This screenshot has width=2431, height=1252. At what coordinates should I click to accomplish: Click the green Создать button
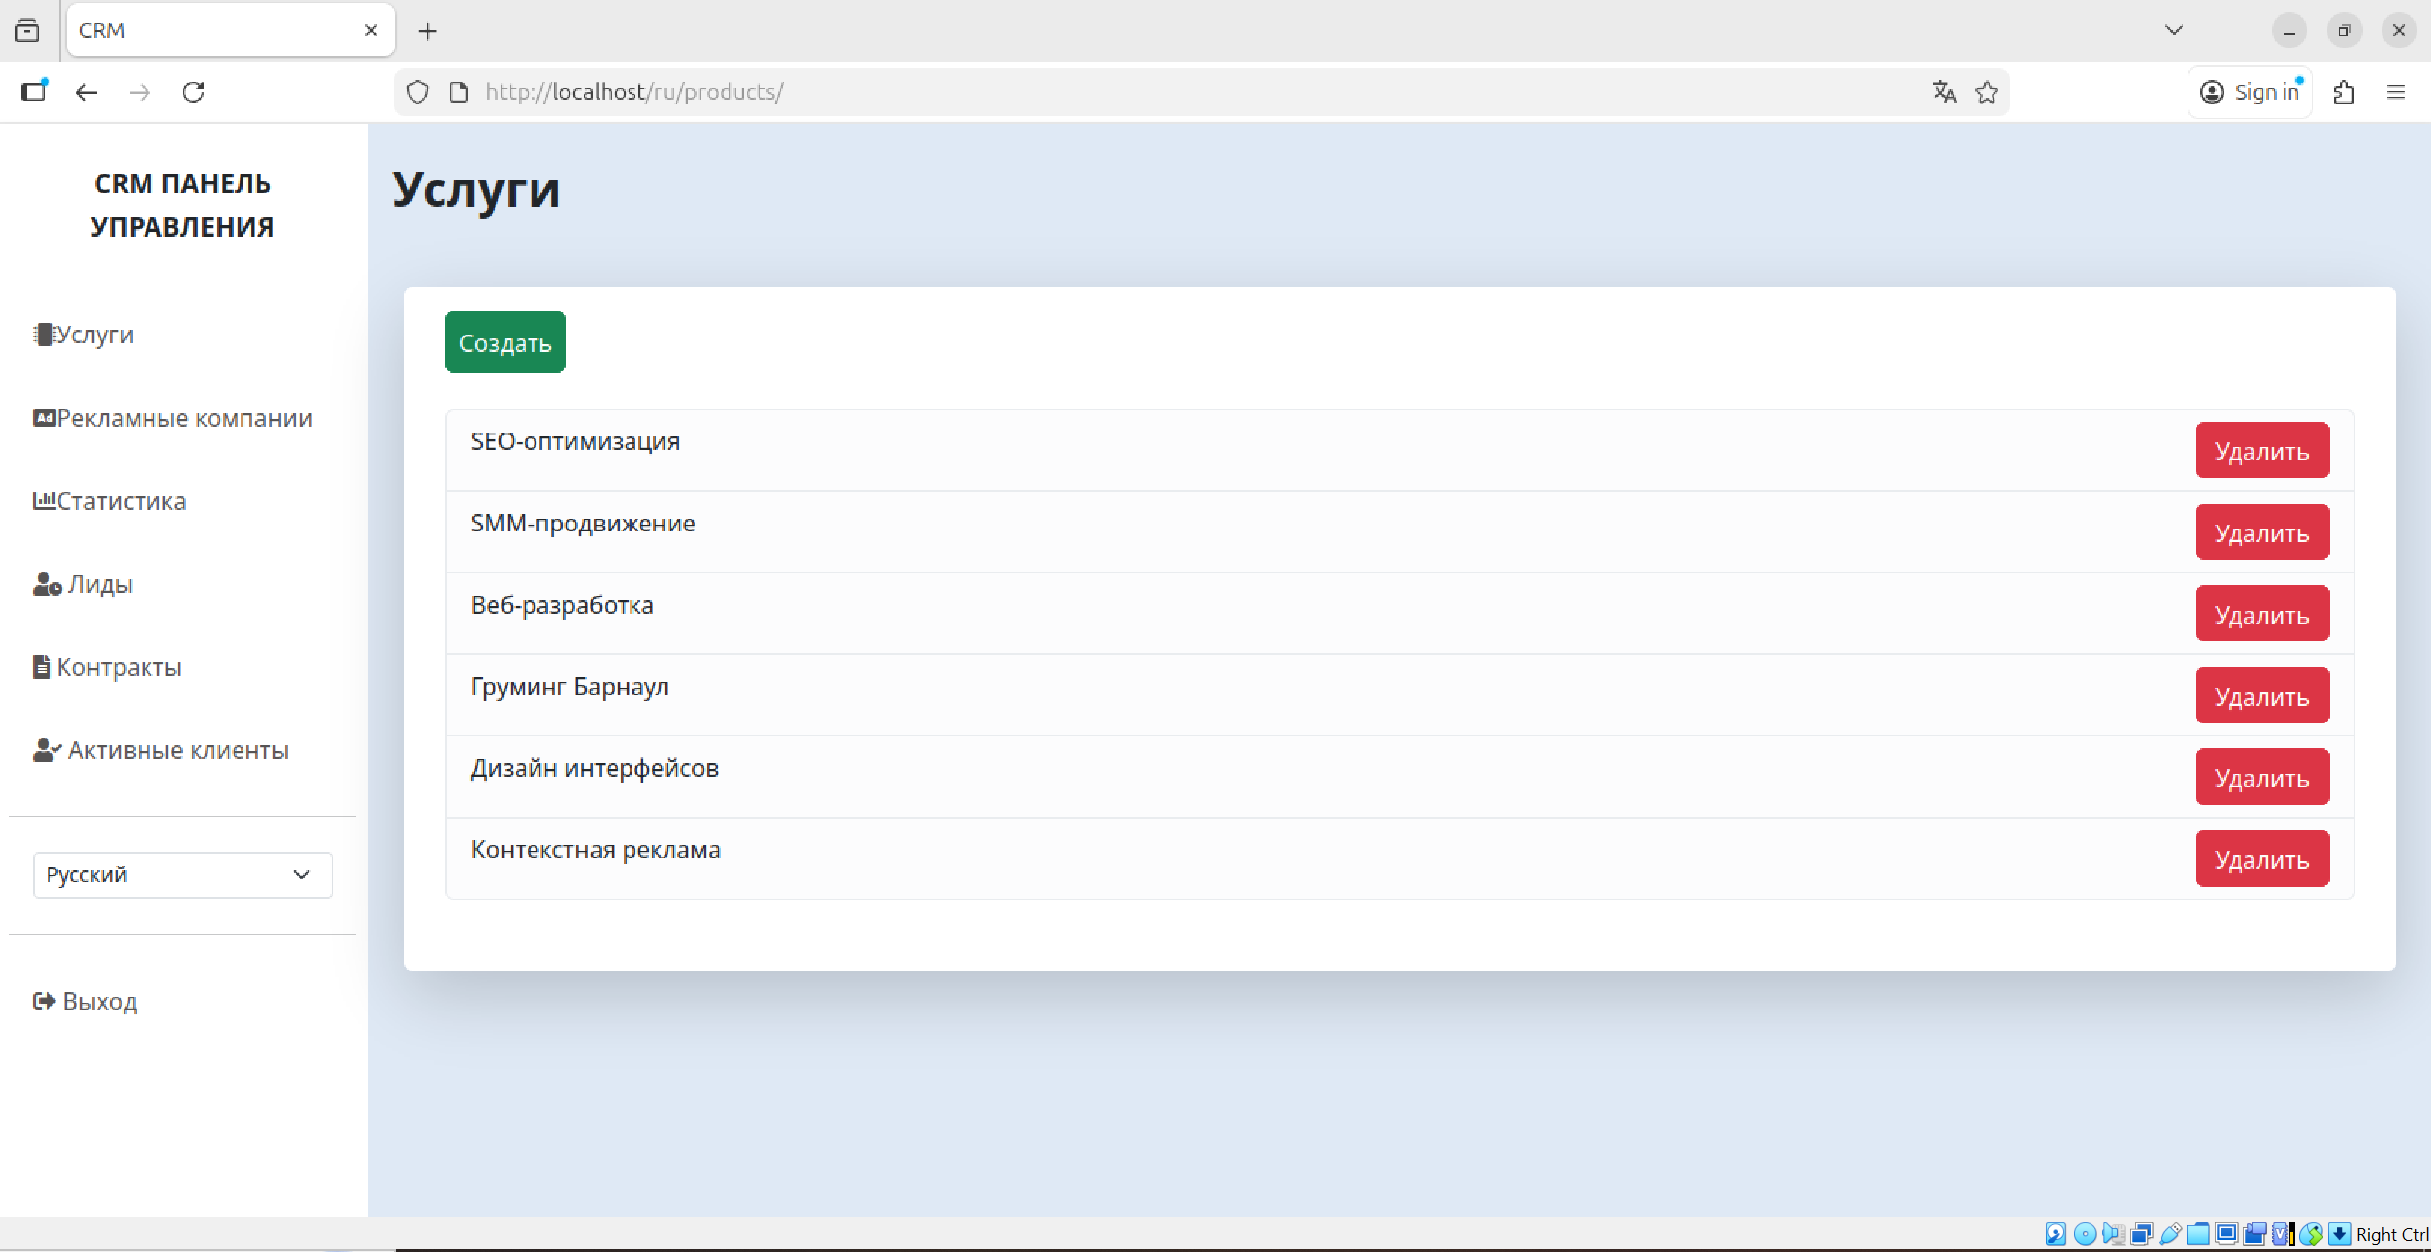[x=505, y=342]
